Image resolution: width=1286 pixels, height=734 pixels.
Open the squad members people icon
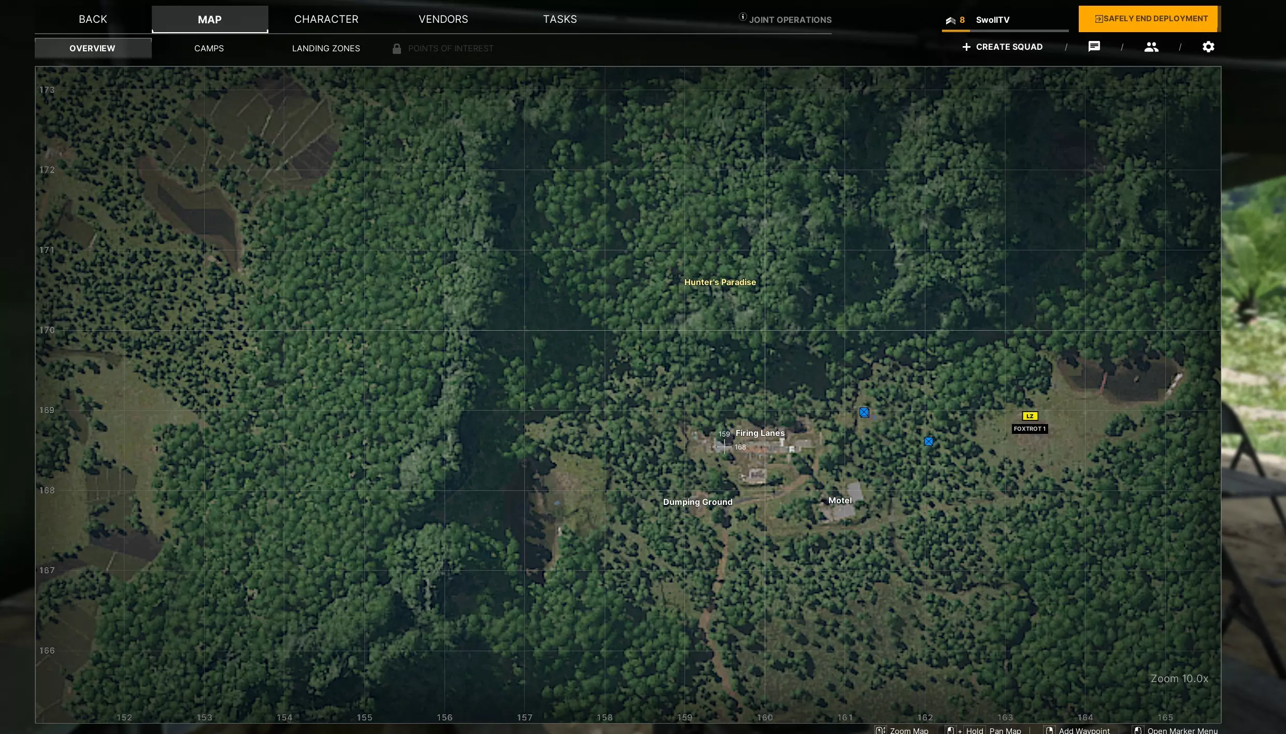(1151, 47)
